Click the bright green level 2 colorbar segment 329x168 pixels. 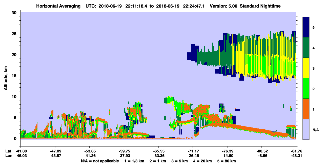[306, 88]
